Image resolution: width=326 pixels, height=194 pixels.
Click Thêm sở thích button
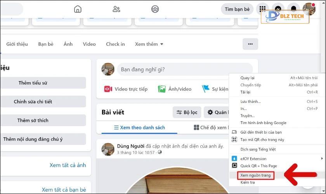(x=43, y=120)
